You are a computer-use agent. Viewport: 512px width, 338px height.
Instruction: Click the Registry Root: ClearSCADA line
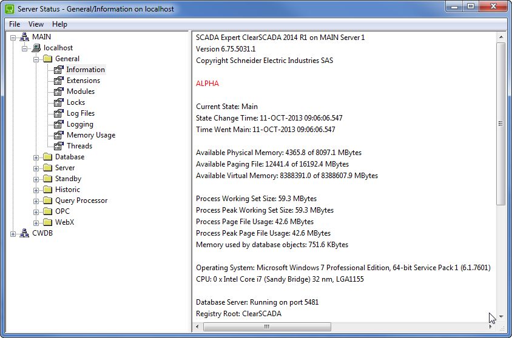pyautogui.click(x=238, y=314)
